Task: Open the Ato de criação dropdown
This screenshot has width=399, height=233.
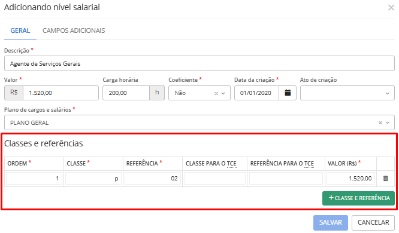Action: coord(347,93)
